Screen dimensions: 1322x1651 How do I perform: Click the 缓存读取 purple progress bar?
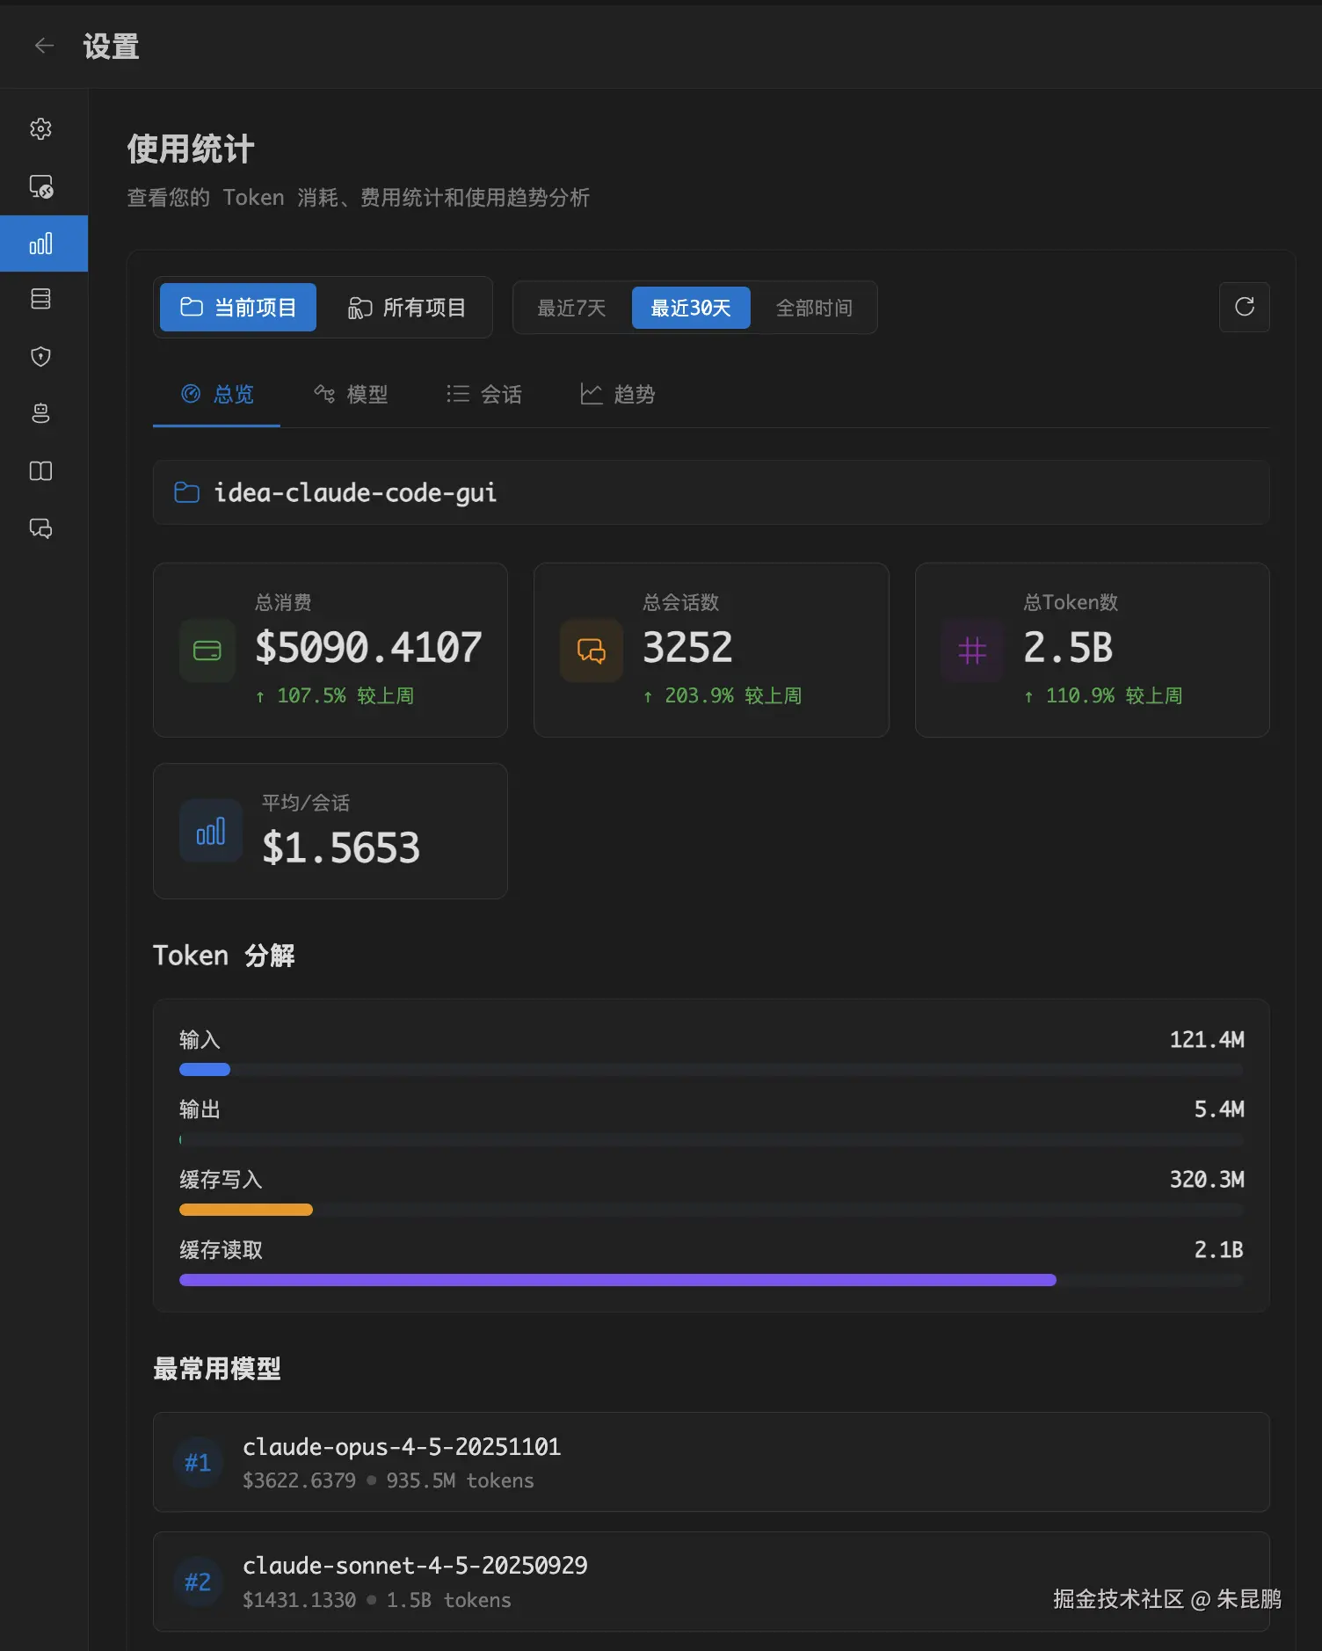[617, 1280]
